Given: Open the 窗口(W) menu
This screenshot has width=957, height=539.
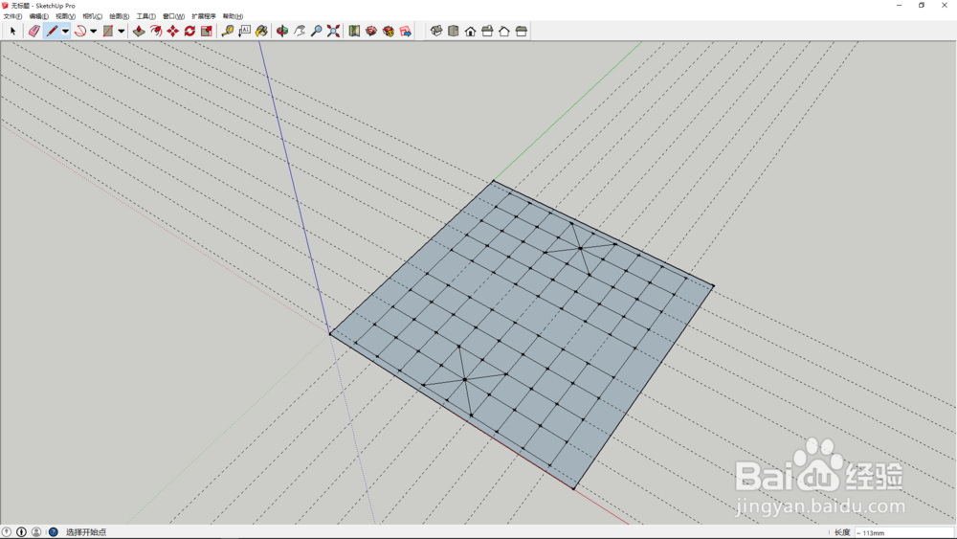Looking at the screenshot, I should pos(173,16).
